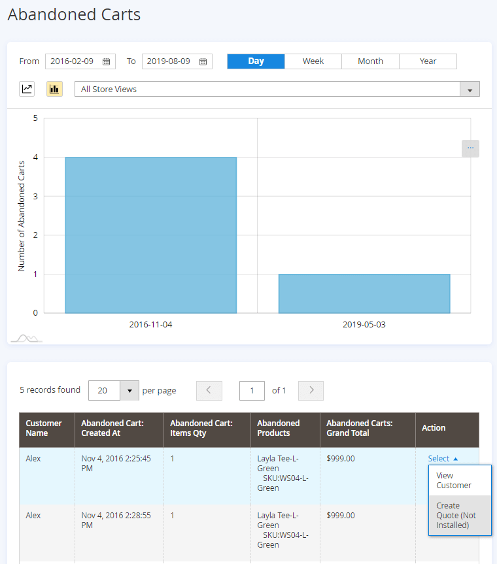Group report by Week
497x564 pixels.
[x=313, y=61]
